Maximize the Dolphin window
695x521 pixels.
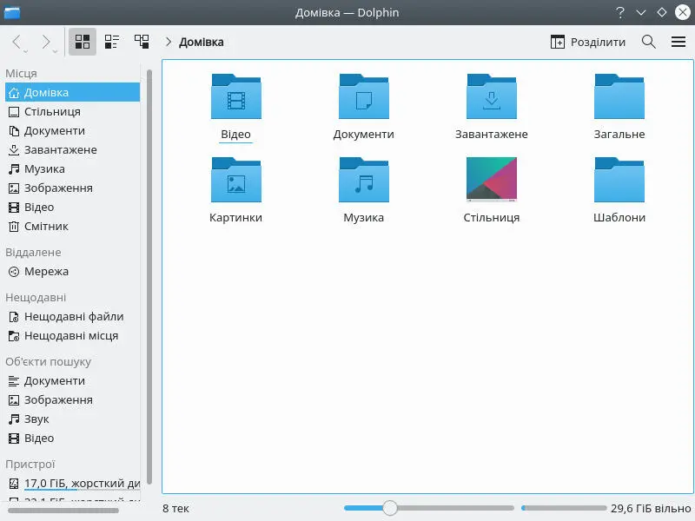coord(662,12)
